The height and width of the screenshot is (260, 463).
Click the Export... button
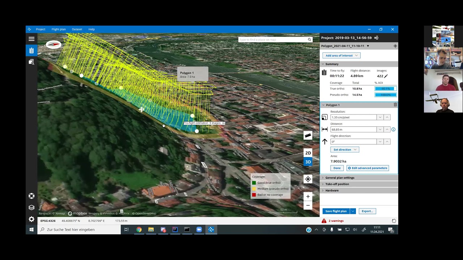(x=368, y=211)
